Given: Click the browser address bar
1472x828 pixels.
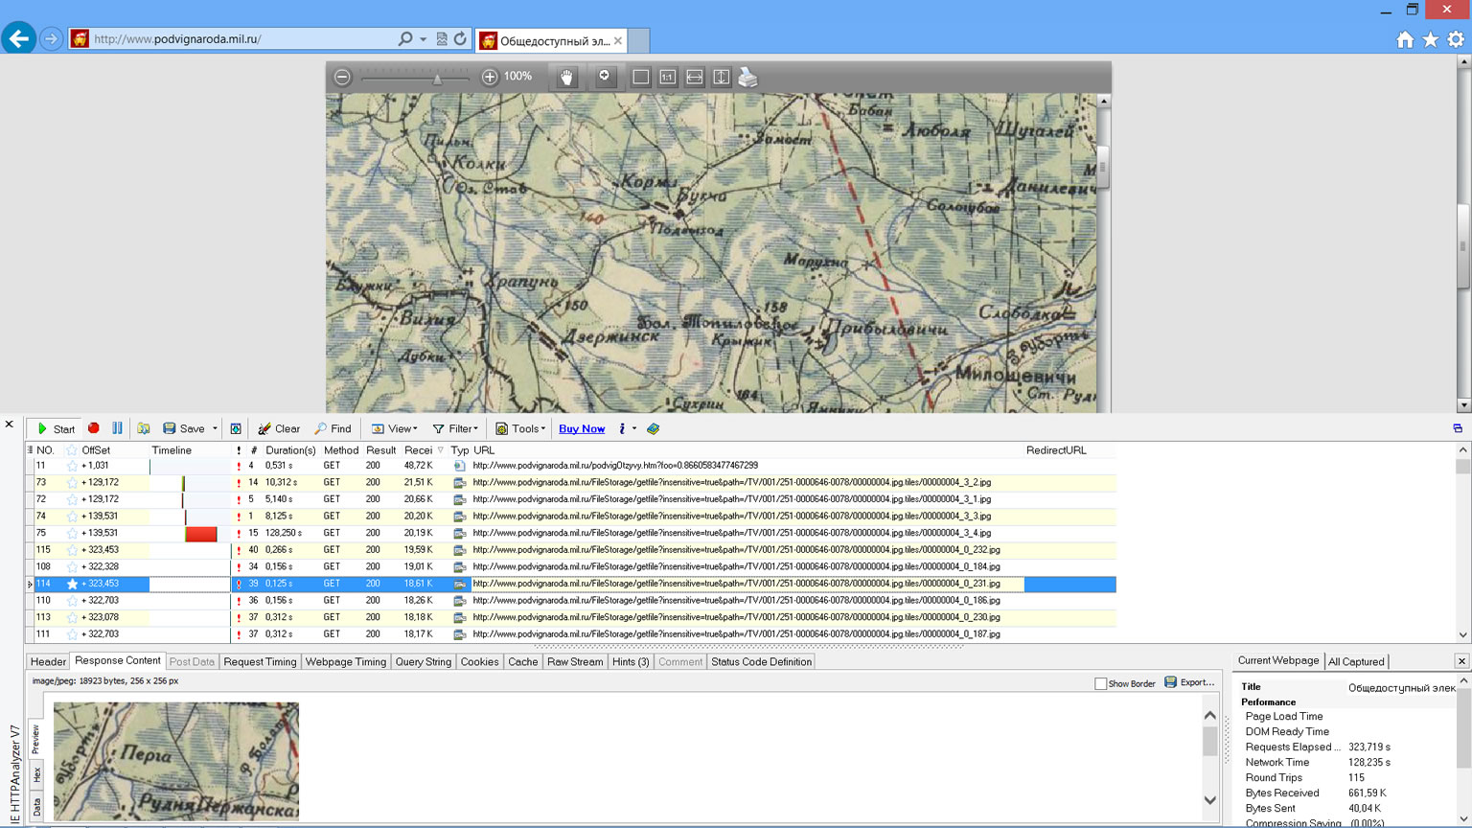Looking at the screenshot, I should pyautogui.click(x=240, y=39).
